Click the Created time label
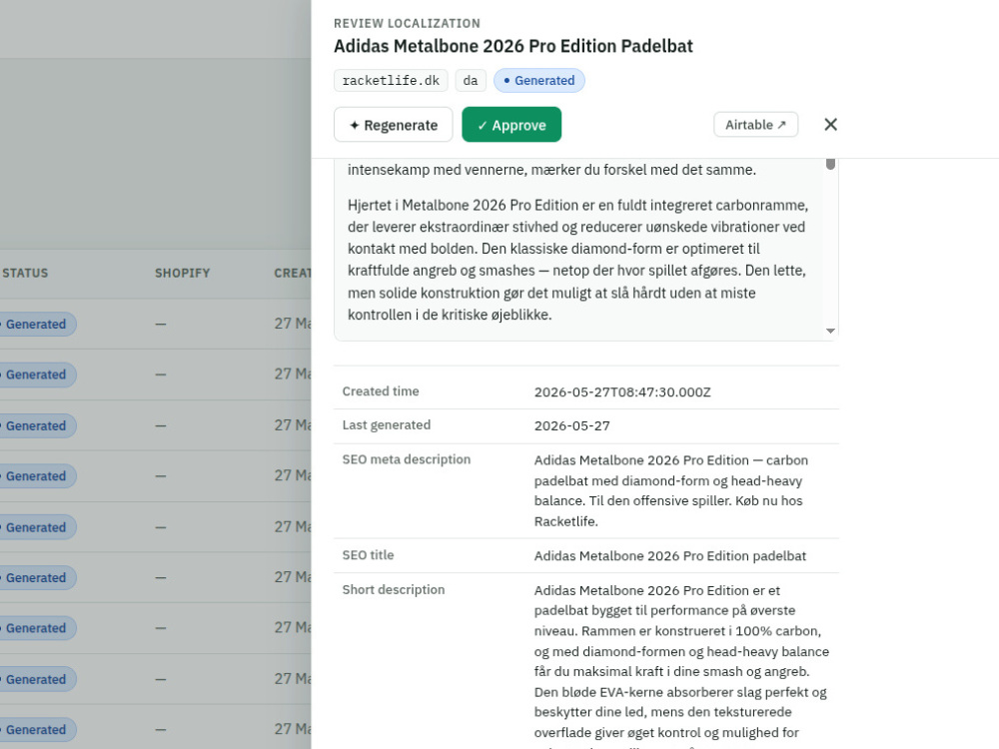 click(381, 391)
